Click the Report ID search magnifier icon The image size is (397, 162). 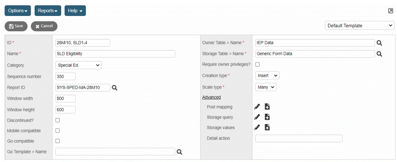coord(115,87)
